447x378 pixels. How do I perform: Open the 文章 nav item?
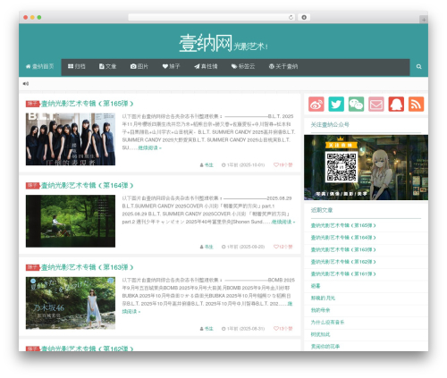[107, 66]
